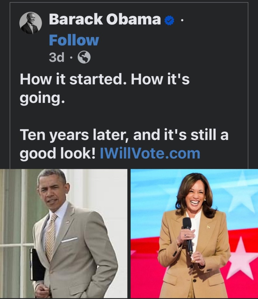This screenshot has height=299, width=258.
Task: Click the globe public audience icon
Action: coord(84,58)
